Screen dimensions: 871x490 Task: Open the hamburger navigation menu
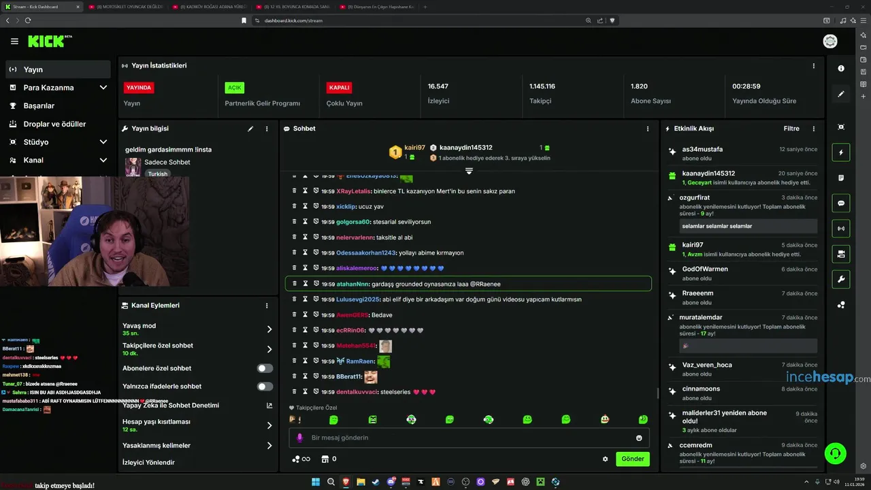coord(14,42)
